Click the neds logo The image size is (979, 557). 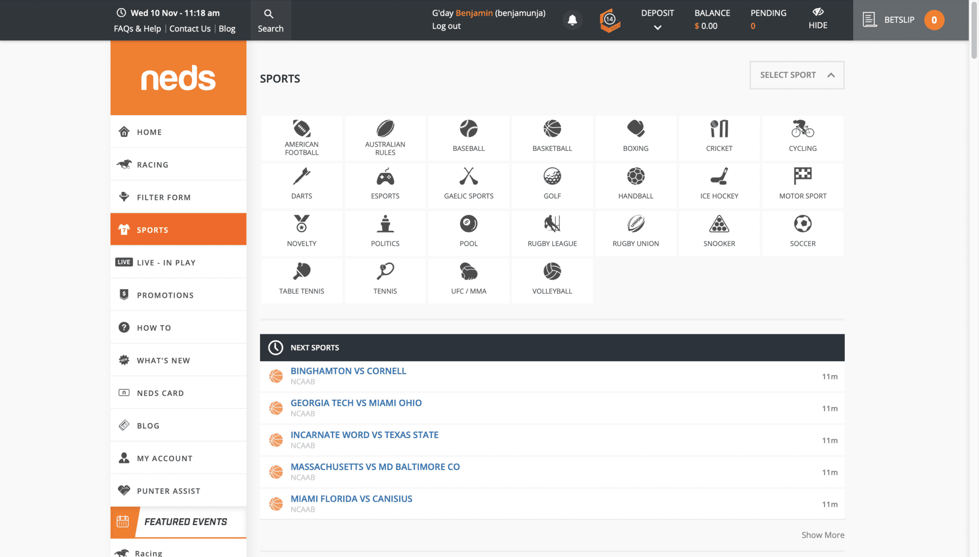pos(178,78)
